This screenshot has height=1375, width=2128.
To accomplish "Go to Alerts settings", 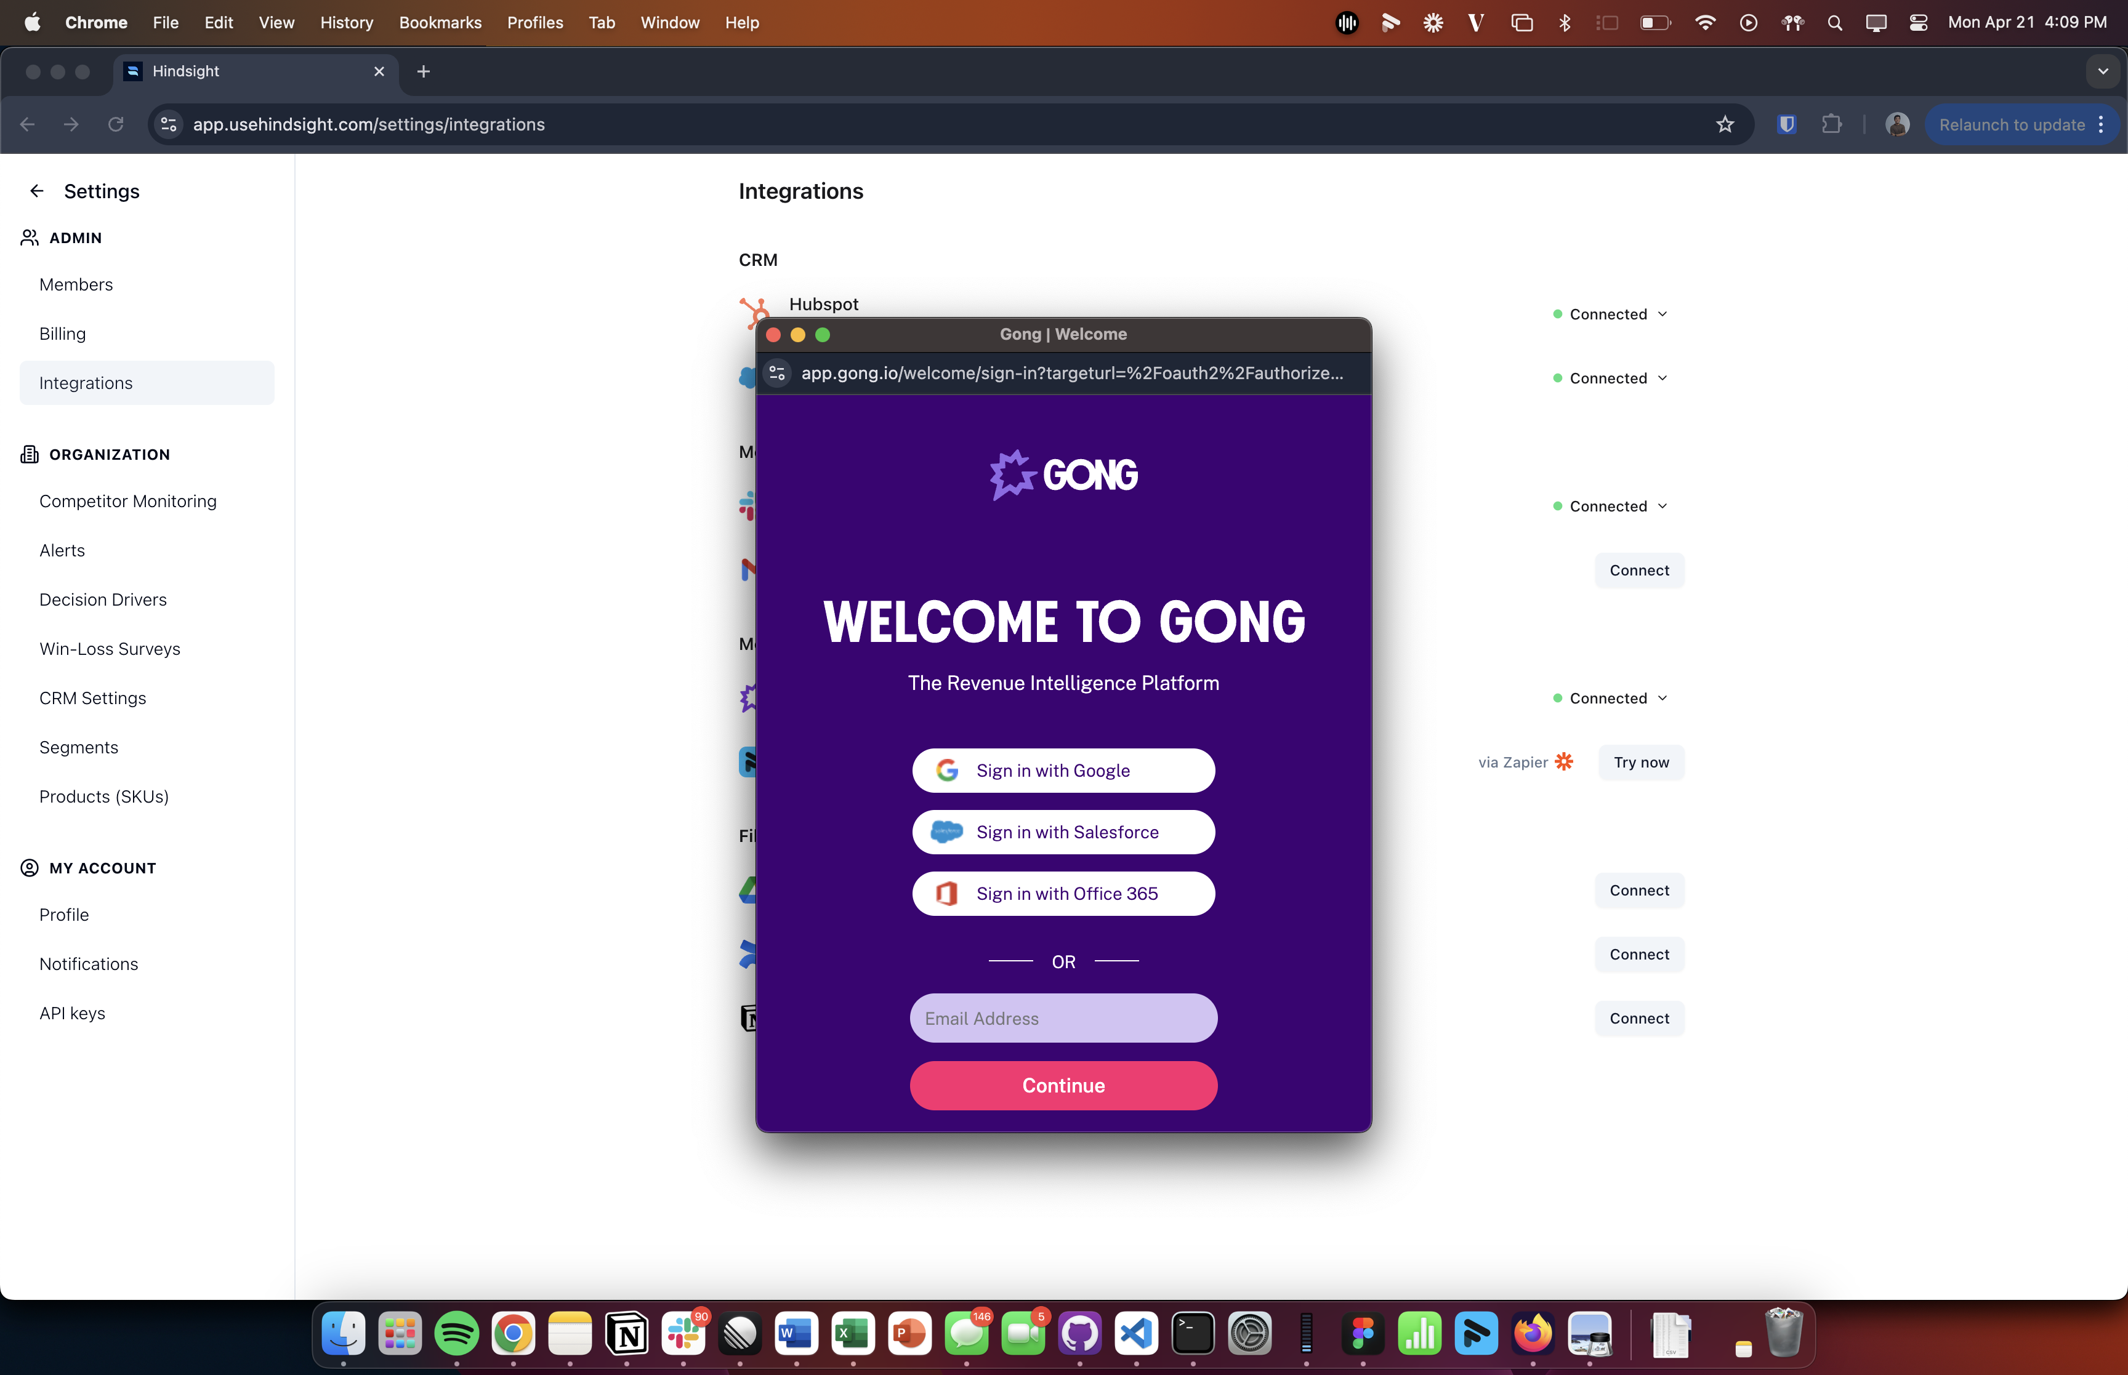I will (62, 551).
